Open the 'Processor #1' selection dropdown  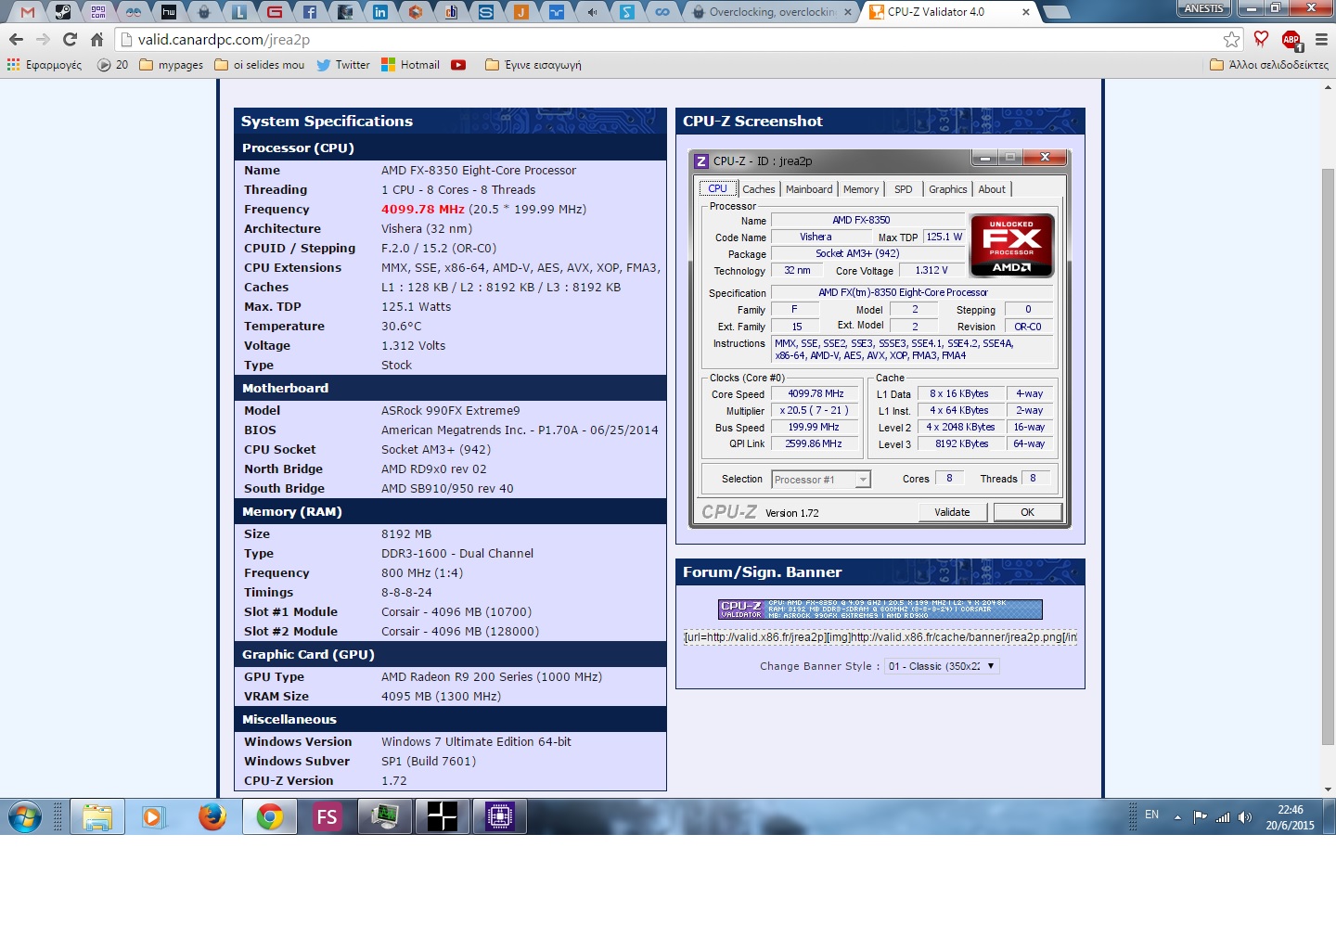click(821, 480)
